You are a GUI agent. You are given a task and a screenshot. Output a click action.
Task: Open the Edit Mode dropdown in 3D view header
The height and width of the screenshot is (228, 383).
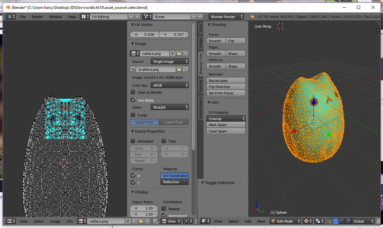[x=285, y=221]
